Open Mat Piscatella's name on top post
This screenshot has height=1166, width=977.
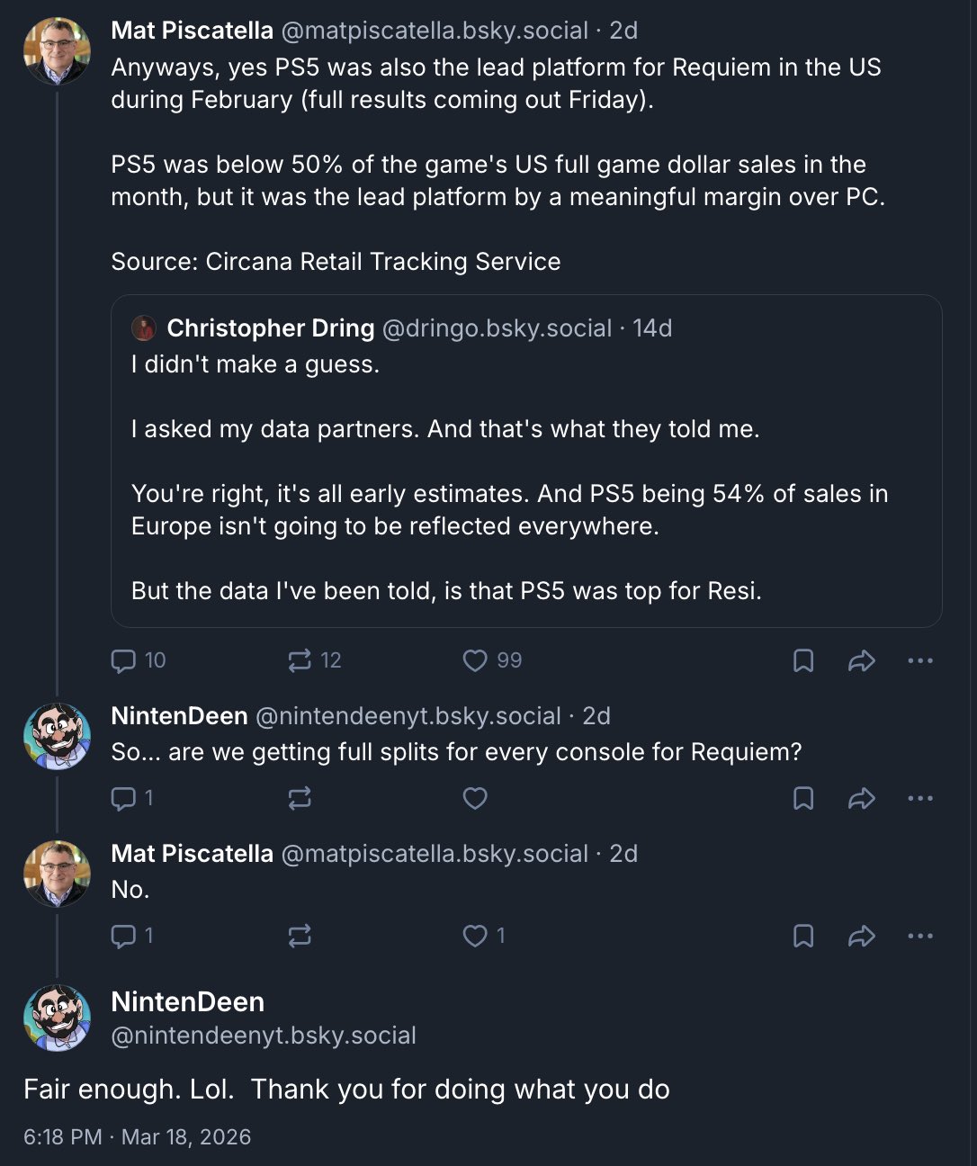coord(192,31)
